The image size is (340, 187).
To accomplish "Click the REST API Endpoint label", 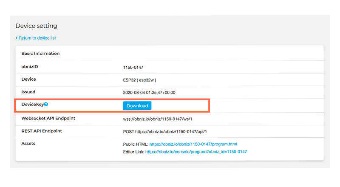I will [x=42, y=131].
